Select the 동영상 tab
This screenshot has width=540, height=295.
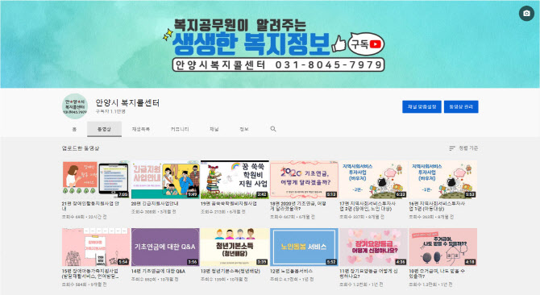tap(104, 129)
